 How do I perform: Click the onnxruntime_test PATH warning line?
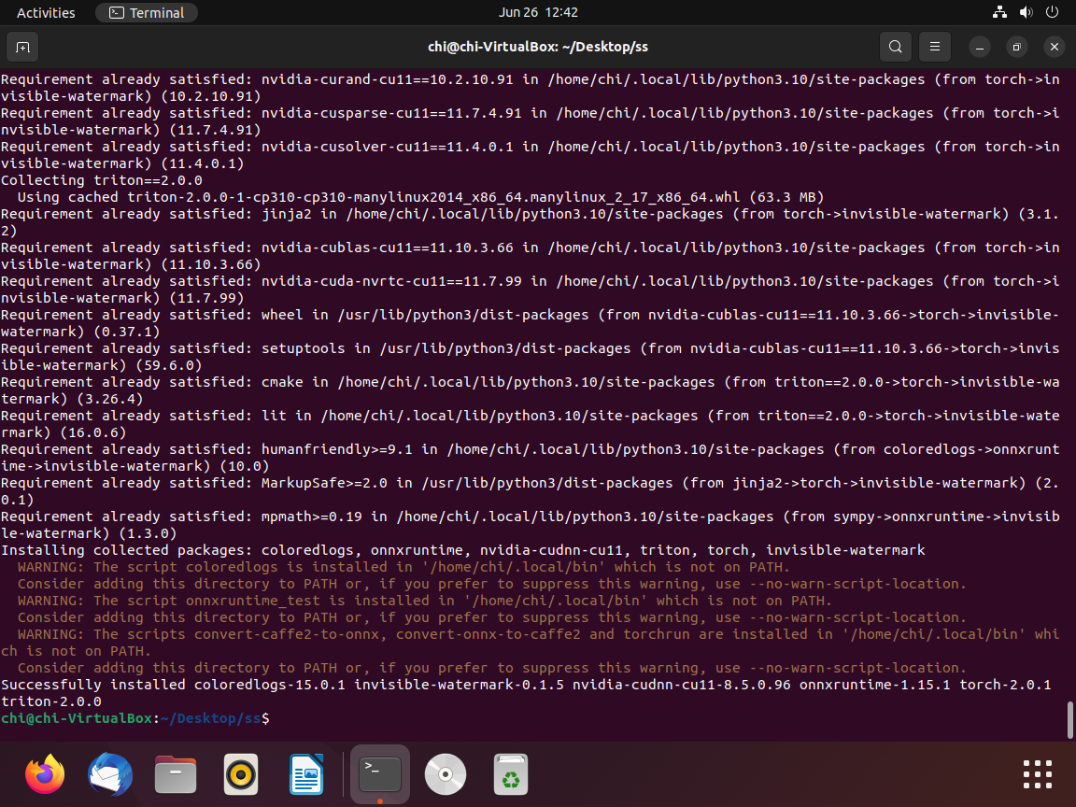(425, 602)
